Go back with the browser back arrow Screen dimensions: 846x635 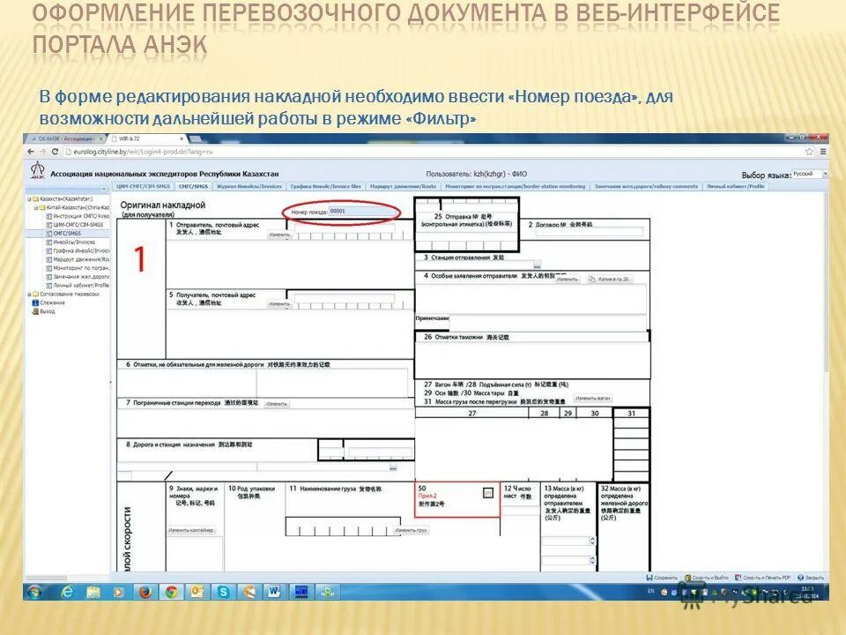point(31,152)
